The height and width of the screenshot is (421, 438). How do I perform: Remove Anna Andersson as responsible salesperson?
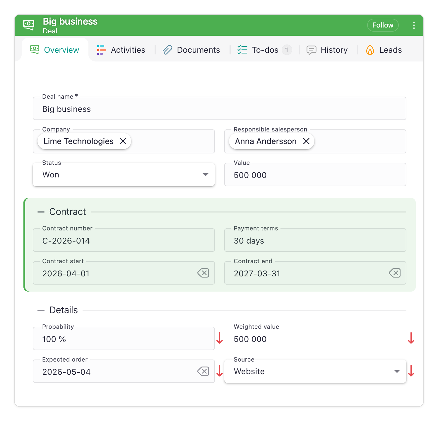tap(306, 141)
